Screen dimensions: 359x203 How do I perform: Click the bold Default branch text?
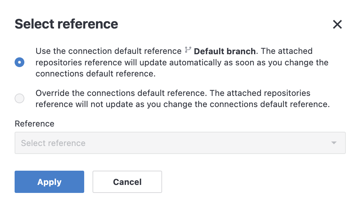coord(225,51)
